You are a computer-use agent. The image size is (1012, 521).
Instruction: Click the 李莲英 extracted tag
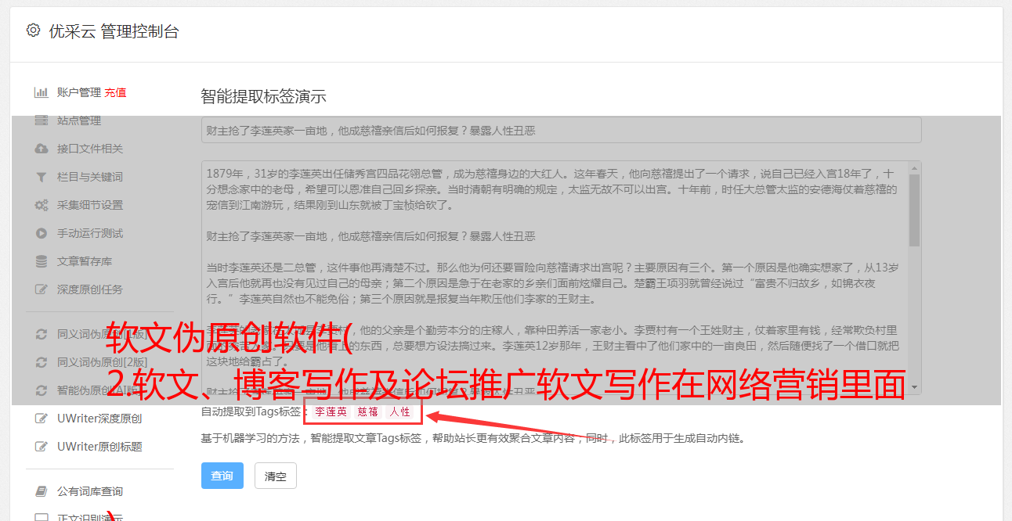tap(331, 411)
